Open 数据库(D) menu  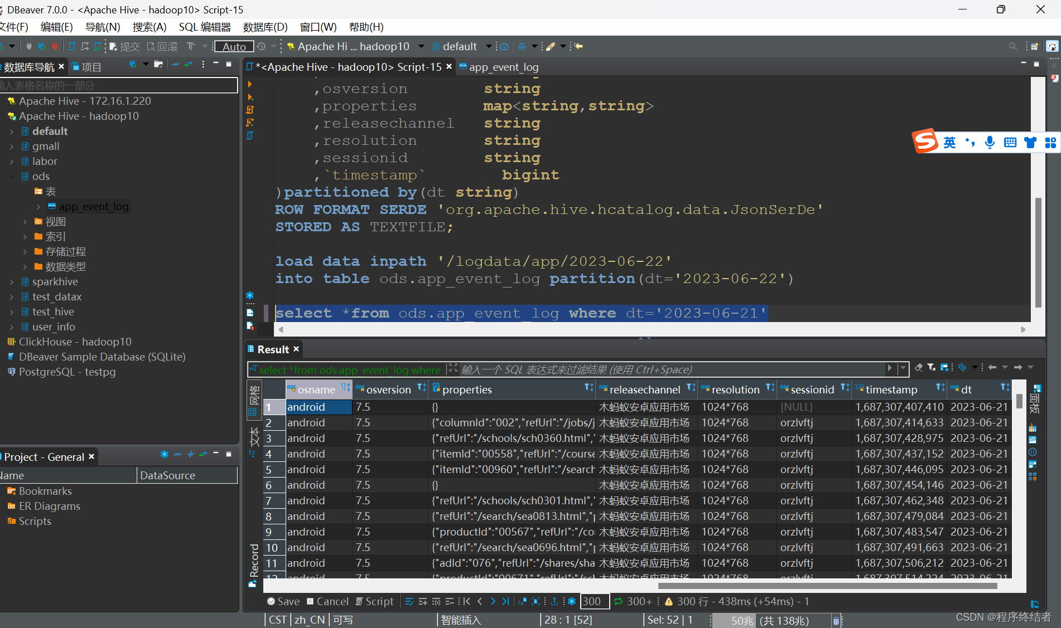266,27
